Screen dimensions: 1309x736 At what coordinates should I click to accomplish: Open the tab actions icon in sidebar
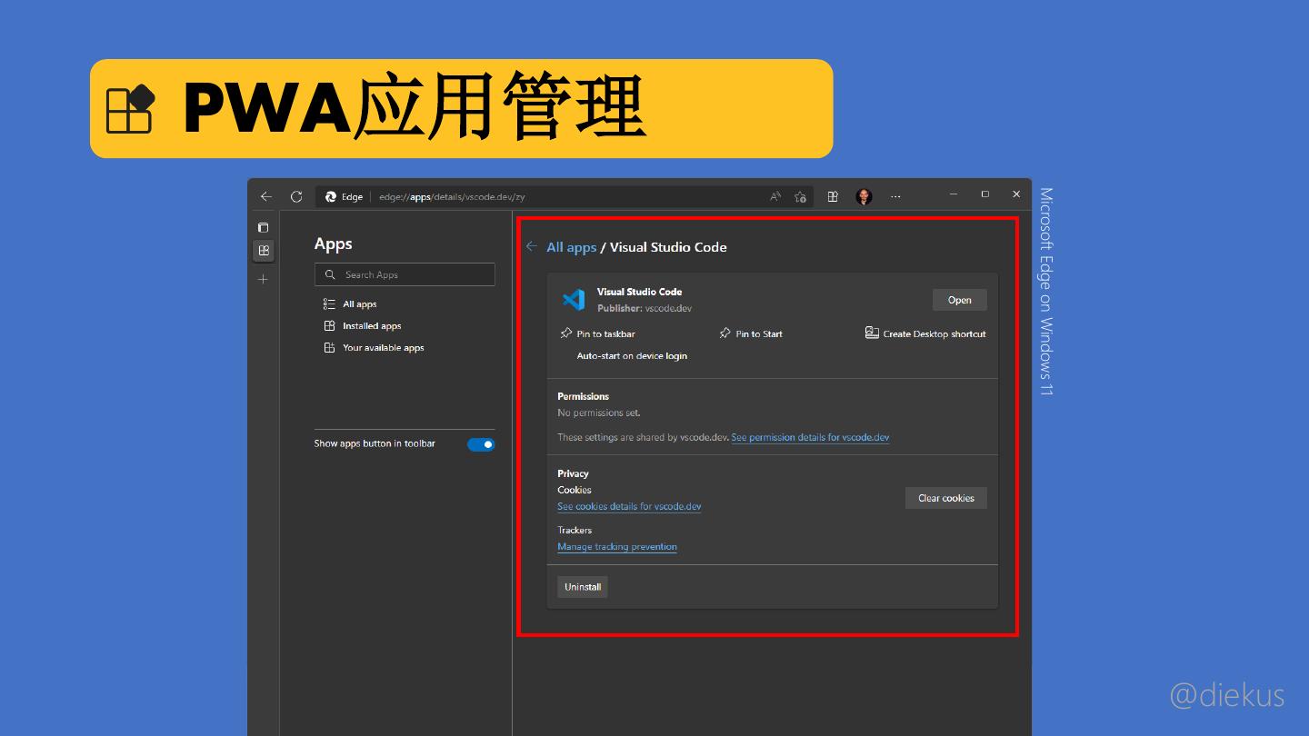point(264,227)
